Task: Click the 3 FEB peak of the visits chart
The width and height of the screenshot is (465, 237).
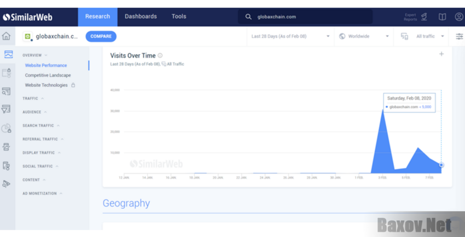Action: coord(382,110)
